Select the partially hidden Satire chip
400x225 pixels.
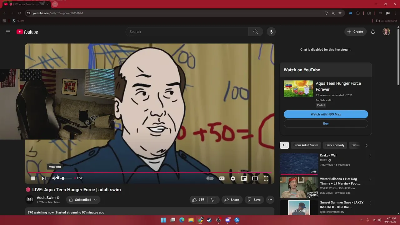pos(355,145)
